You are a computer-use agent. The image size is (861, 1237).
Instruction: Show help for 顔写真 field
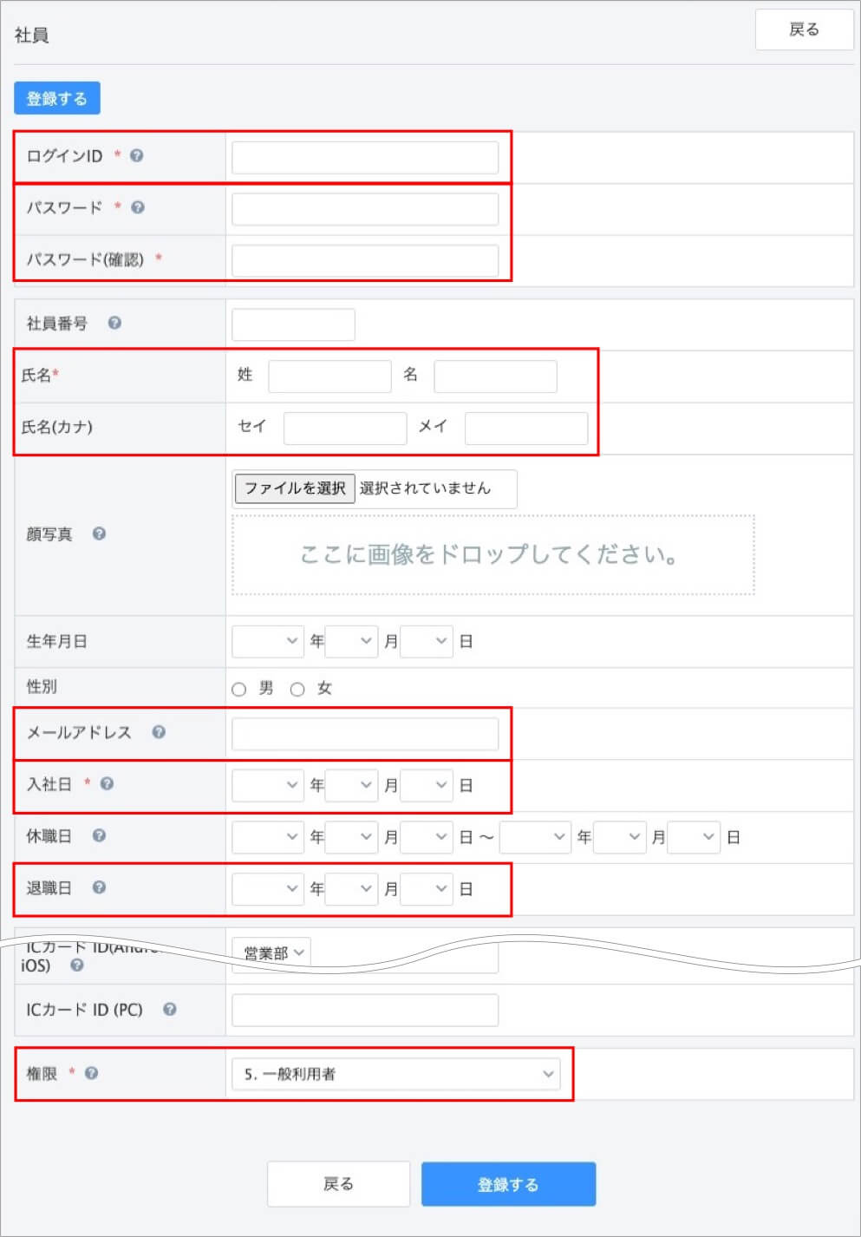point(99,533)
